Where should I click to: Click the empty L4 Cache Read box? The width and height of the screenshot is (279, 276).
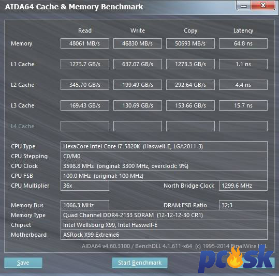85,126
